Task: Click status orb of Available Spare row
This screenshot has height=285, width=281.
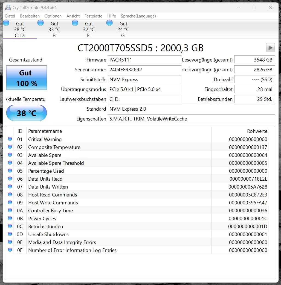Action: click(x=10, y=155)
